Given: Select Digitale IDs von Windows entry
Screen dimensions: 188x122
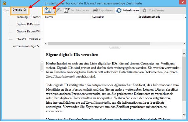Looking at the screenshot, I should [x=28, y=31].
